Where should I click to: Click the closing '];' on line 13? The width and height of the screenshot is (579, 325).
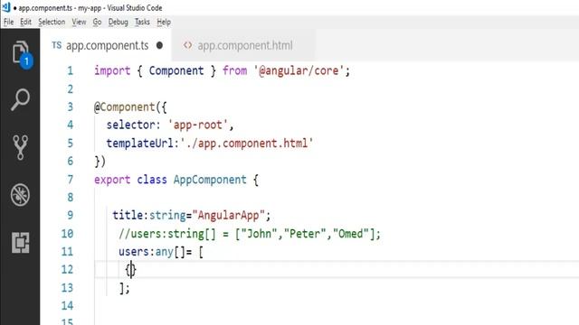(x=125, y=288)
